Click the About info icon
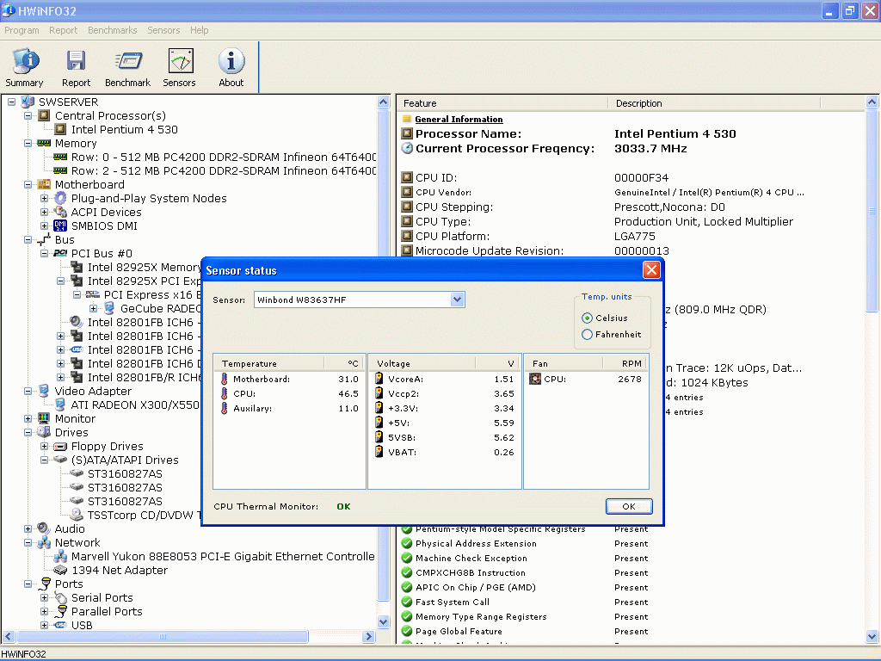 click(231, 62)
